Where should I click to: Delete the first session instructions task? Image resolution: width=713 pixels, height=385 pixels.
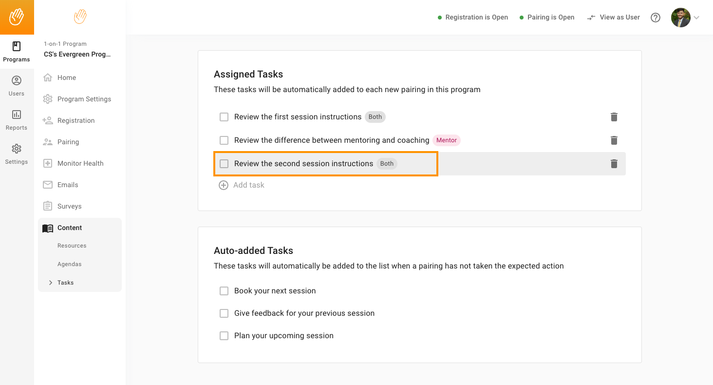coord(614,117)
